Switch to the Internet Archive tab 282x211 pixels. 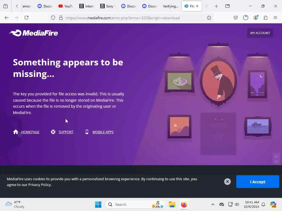87,6
